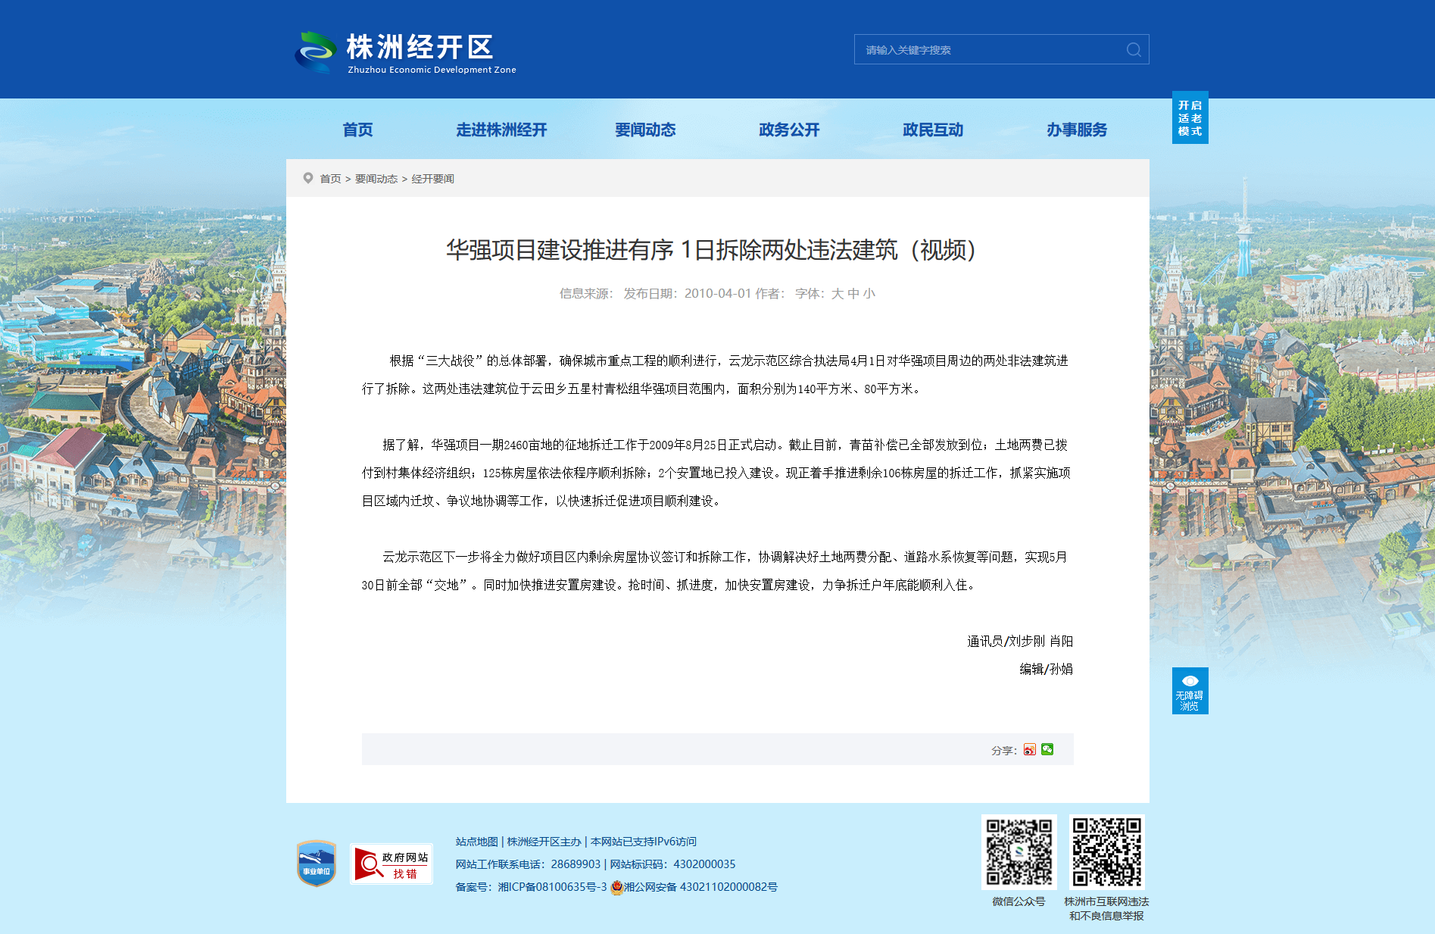Click the 湘ICP备08100635号-3 filing link
The height and width of the screenshot is (934, 1435).
click(551, 887)
